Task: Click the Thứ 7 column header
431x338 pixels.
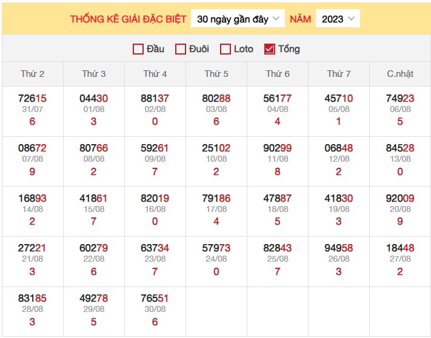Action: click(x=339, y=74)
